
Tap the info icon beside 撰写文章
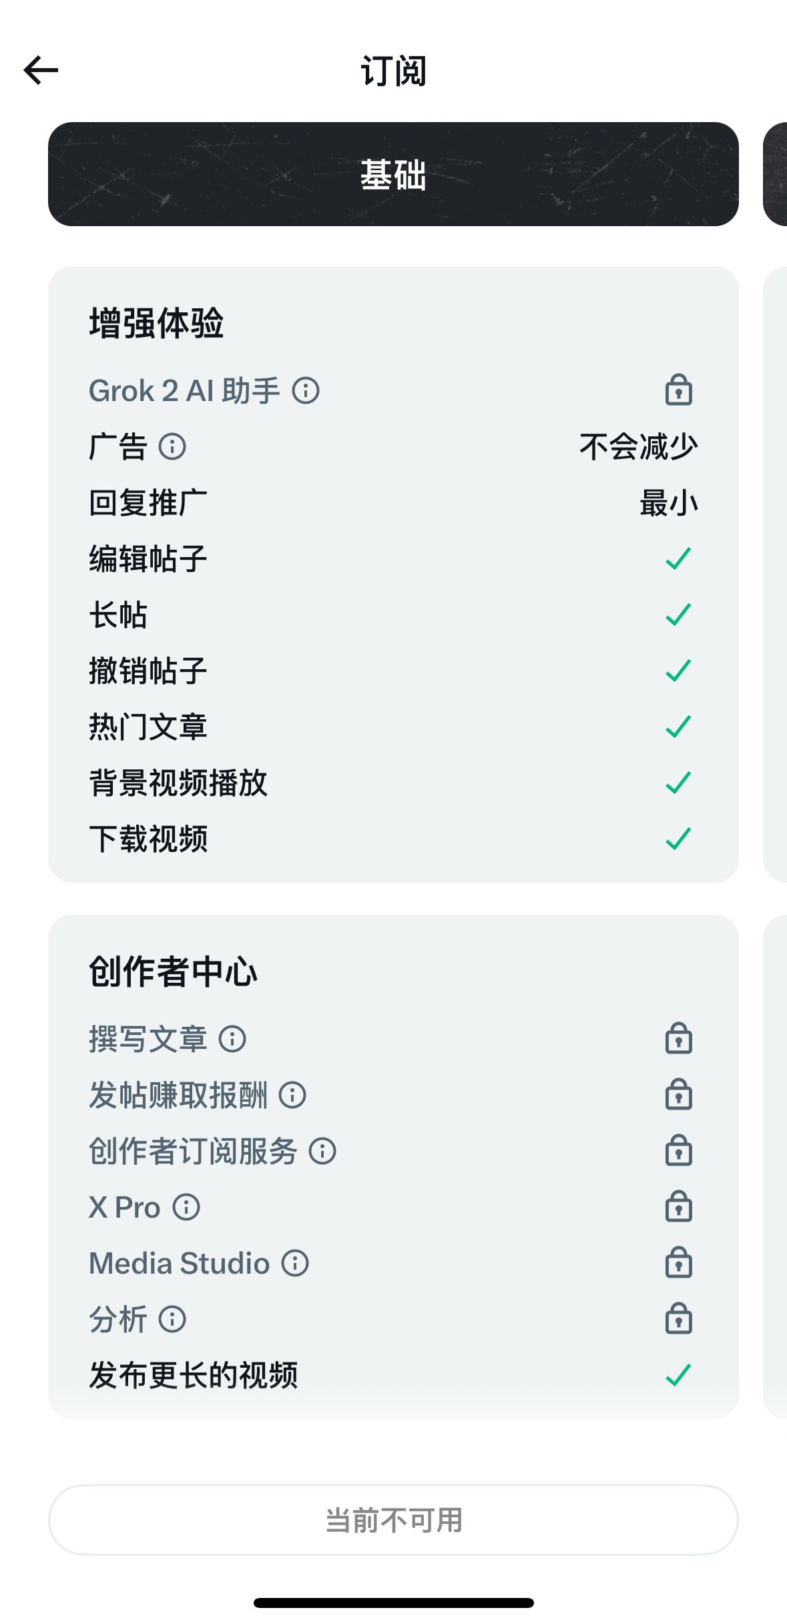pyautogui.click(x=232, y=1039)
